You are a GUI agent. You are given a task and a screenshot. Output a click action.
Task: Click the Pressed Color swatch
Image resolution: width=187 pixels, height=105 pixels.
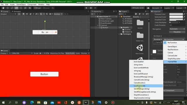pyautogui.click(x=176, y=14)
